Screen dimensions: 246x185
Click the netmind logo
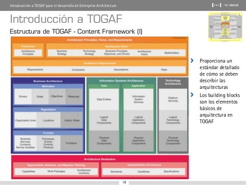pyautogui.click(x=225, y=5)
